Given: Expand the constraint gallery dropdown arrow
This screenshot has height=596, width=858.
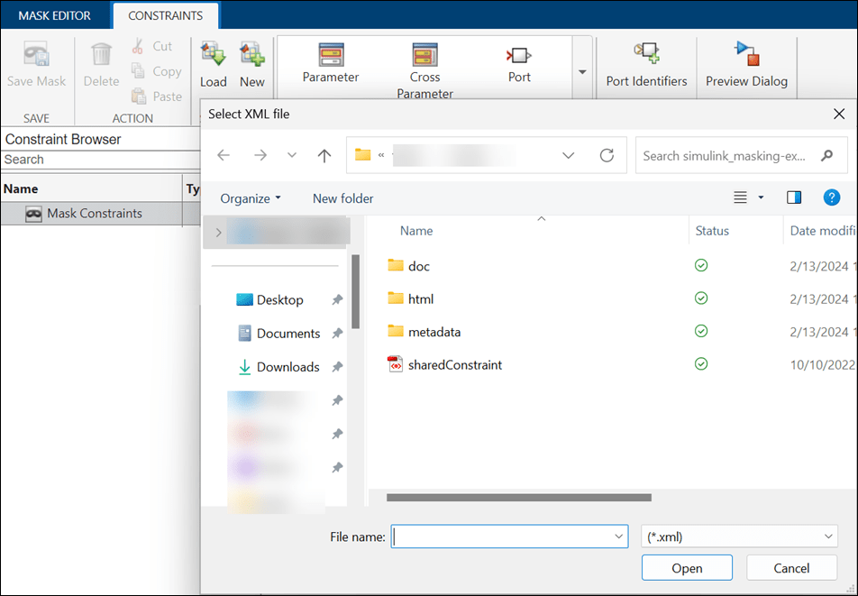Looking at the screenshot, I should [x=582, y=72].
